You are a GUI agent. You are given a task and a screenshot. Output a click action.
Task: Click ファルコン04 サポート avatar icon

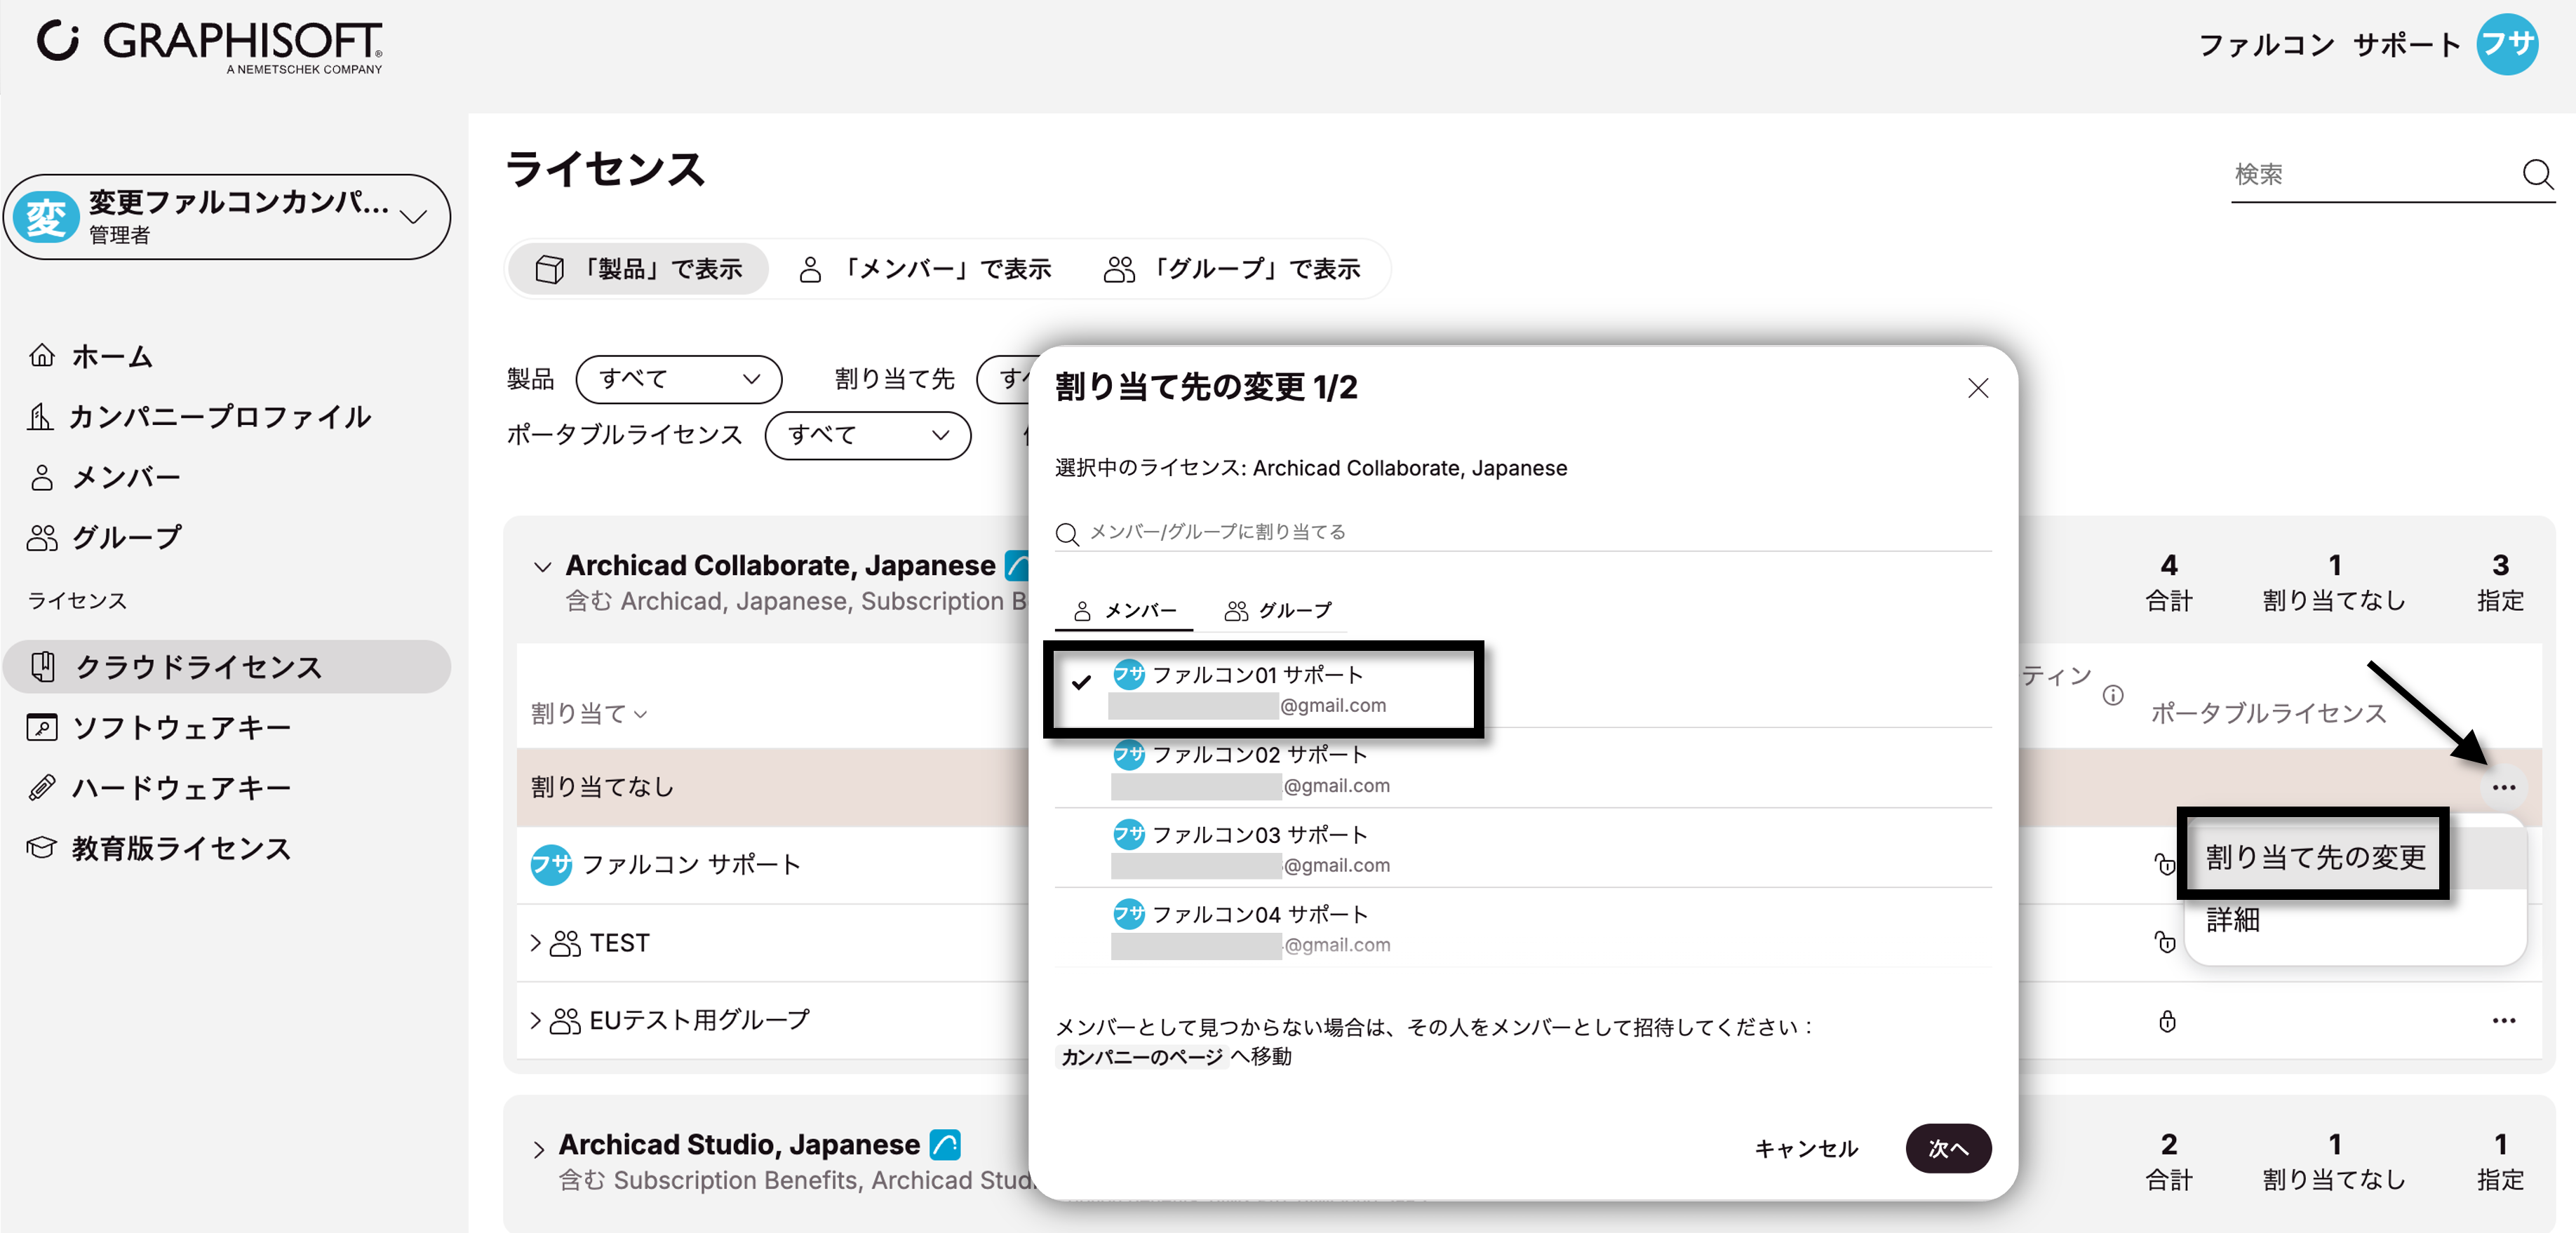(x=1129, y=913)
